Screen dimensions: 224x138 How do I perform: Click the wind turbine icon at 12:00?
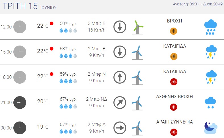pyautogui.click(x=138, y=27)
